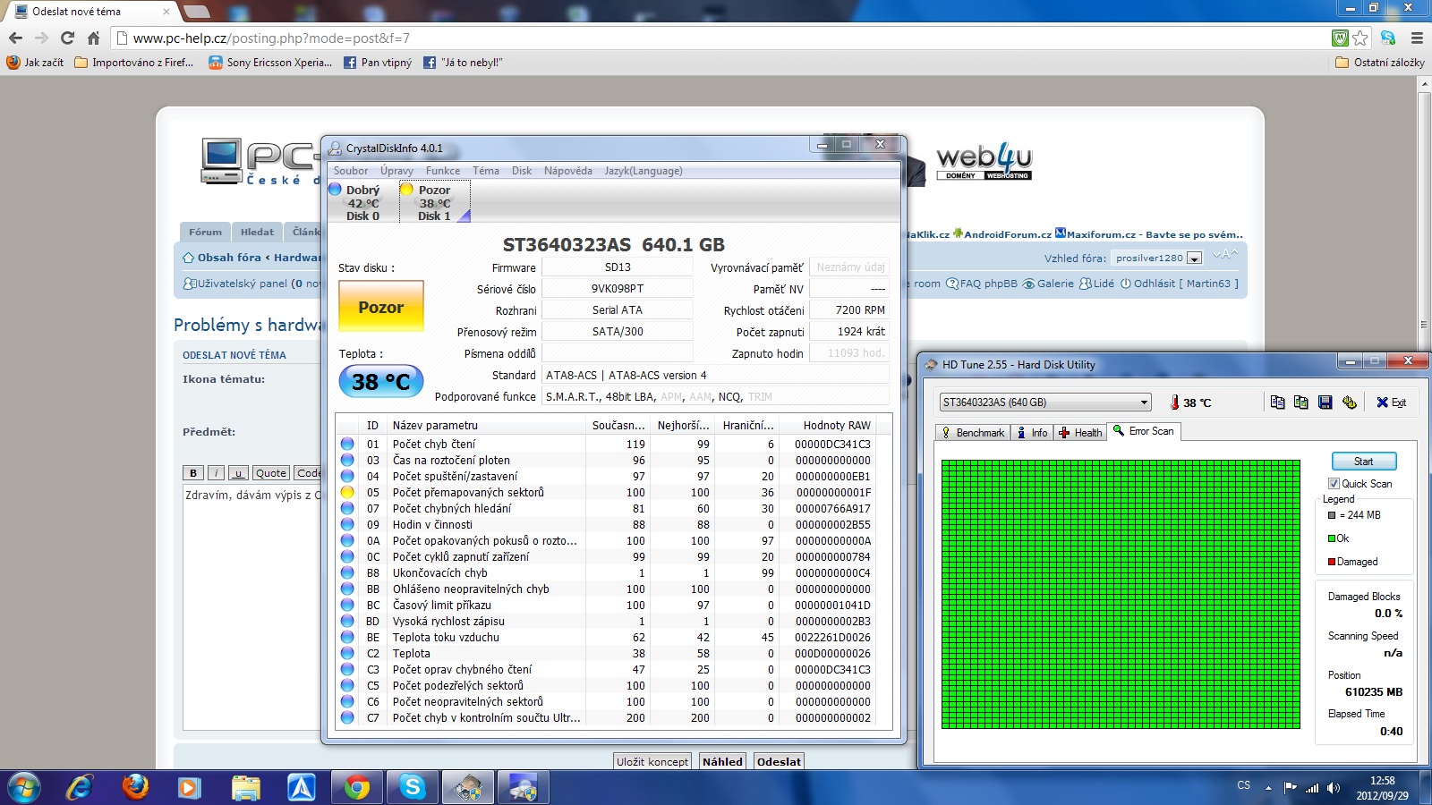Save screenshot floppy icon in HD Tune
Screen dimensions: 1432x805
point(1325,402)
